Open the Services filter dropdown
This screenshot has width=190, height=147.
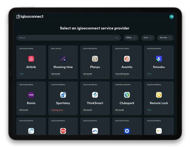point(165,38)
